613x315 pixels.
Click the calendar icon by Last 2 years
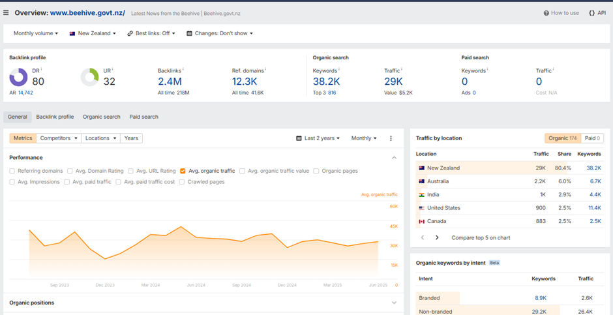pyautogui.click(x=299, y=138)
